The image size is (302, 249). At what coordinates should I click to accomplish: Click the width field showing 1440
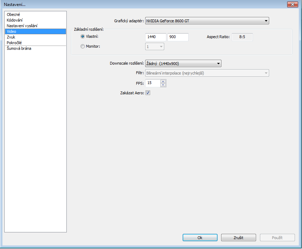point(156,37)
